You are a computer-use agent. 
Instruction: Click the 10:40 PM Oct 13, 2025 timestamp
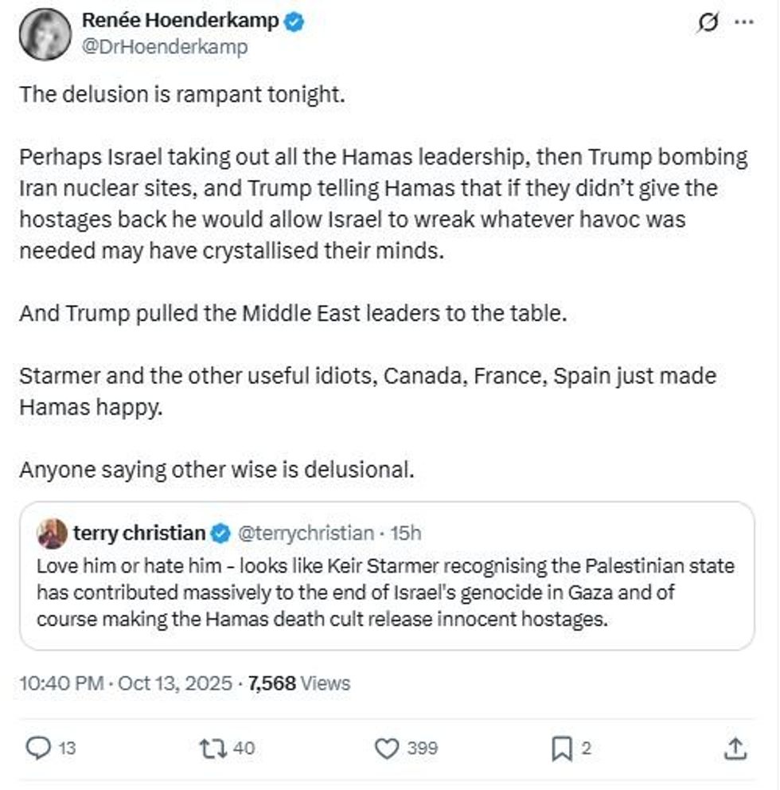click(x=126, y=682)
